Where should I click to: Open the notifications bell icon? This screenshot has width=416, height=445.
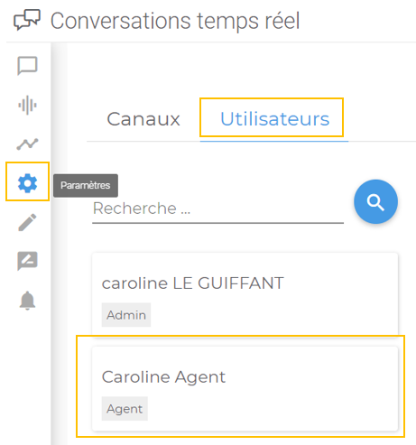tap(27, 301)
